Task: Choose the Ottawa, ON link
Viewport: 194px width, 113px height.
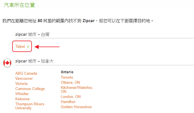Action: click(x=70, y=83)
